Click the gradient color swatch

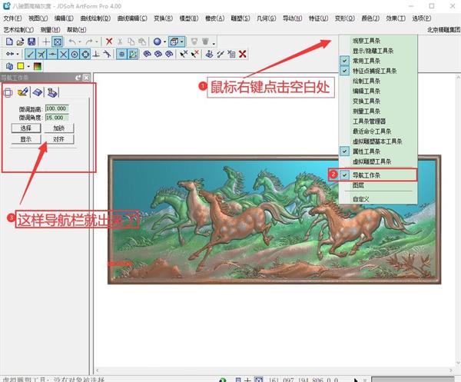[x=38, y=66]
